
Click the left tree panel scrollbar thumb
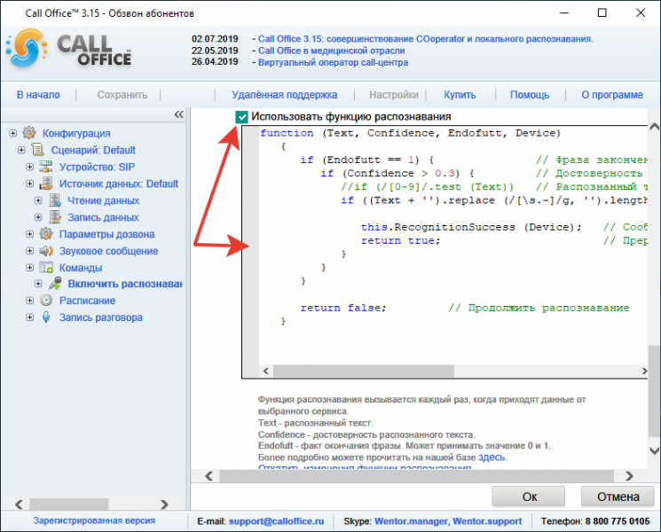(x=68, y=505)
